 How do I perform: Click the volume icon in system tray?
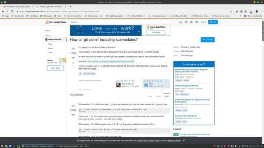[236, 146]
